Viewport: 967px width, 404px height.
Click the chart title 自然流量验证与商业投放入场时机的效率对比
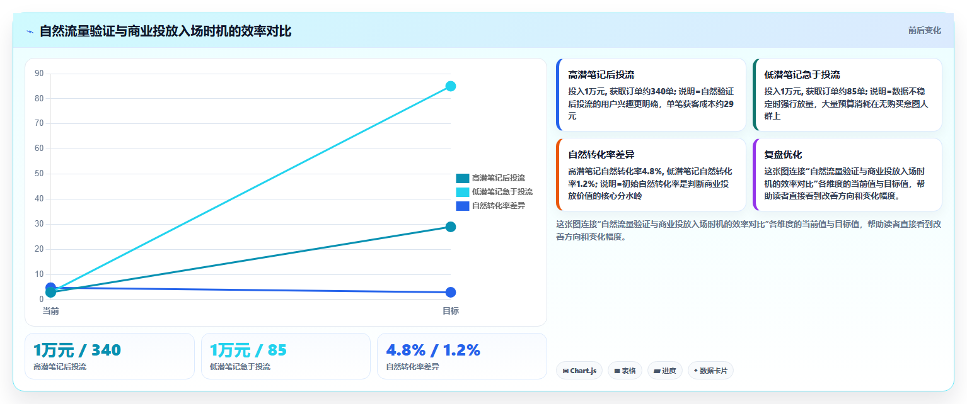click(165, 31)
